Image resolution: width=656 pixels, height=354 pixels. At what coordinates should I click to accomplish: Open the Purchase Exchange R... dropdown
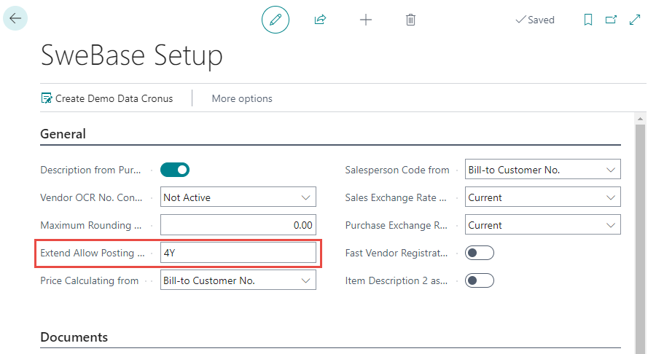pos(542,225)
